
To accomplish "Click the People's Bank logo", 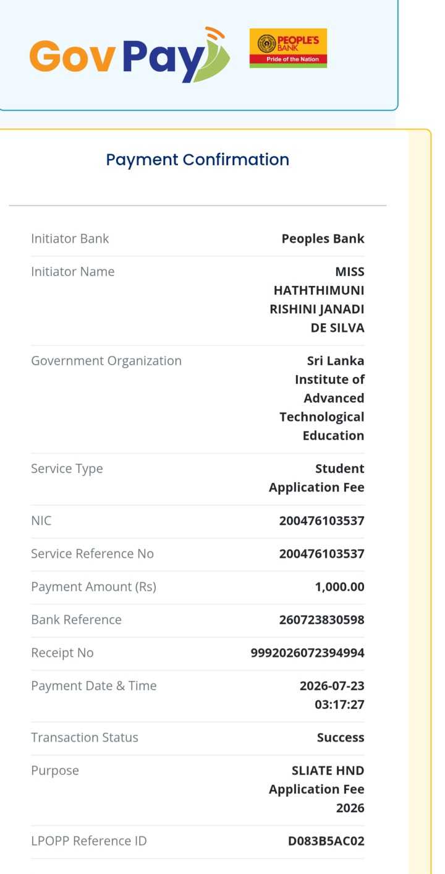I will [288, 48].
